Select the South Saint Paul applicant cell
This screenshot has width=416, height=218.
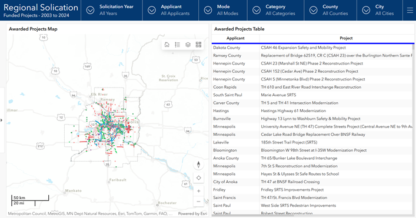pyautogui.click(x=235, y=95)
